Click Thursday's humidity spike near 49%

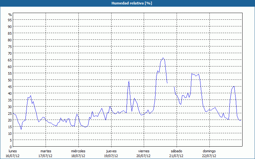pos(129,81)
